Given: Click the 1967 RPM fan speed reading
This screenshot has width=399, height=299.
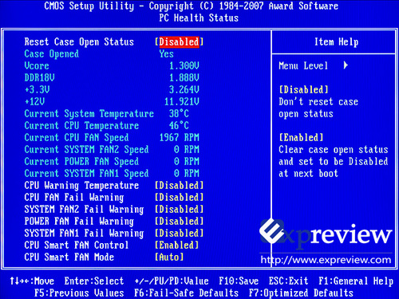Looking at the screenshot, I should (x=180, y=138).
